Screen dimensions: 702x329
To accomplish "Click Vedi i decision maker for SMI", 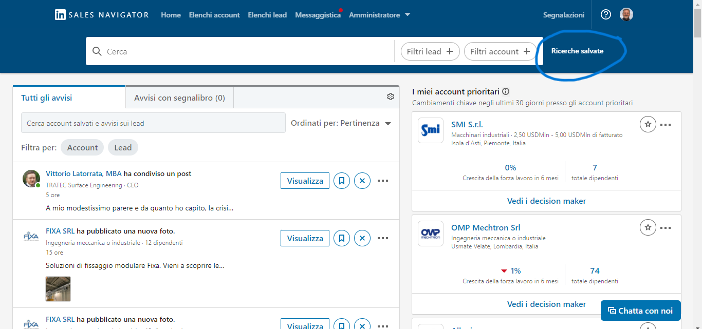I will point(546,201).
